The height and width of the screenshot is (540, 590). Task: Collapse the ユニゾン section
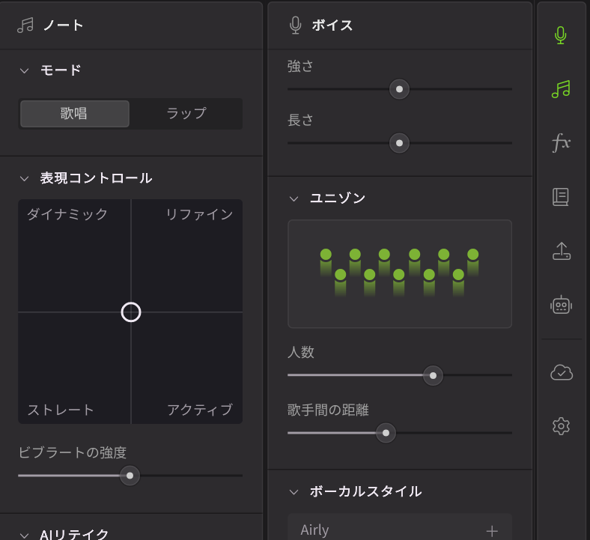point(294,198)
